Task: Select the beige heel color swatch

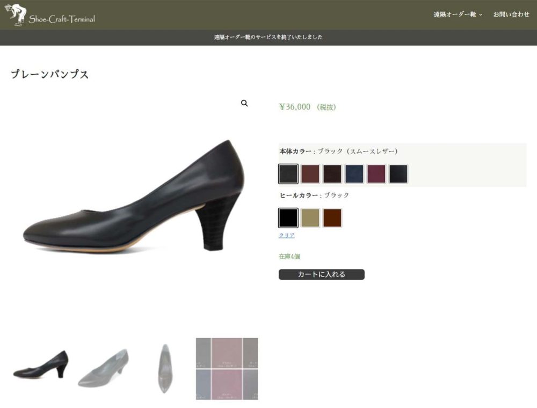Action: [x=310, y=217]
